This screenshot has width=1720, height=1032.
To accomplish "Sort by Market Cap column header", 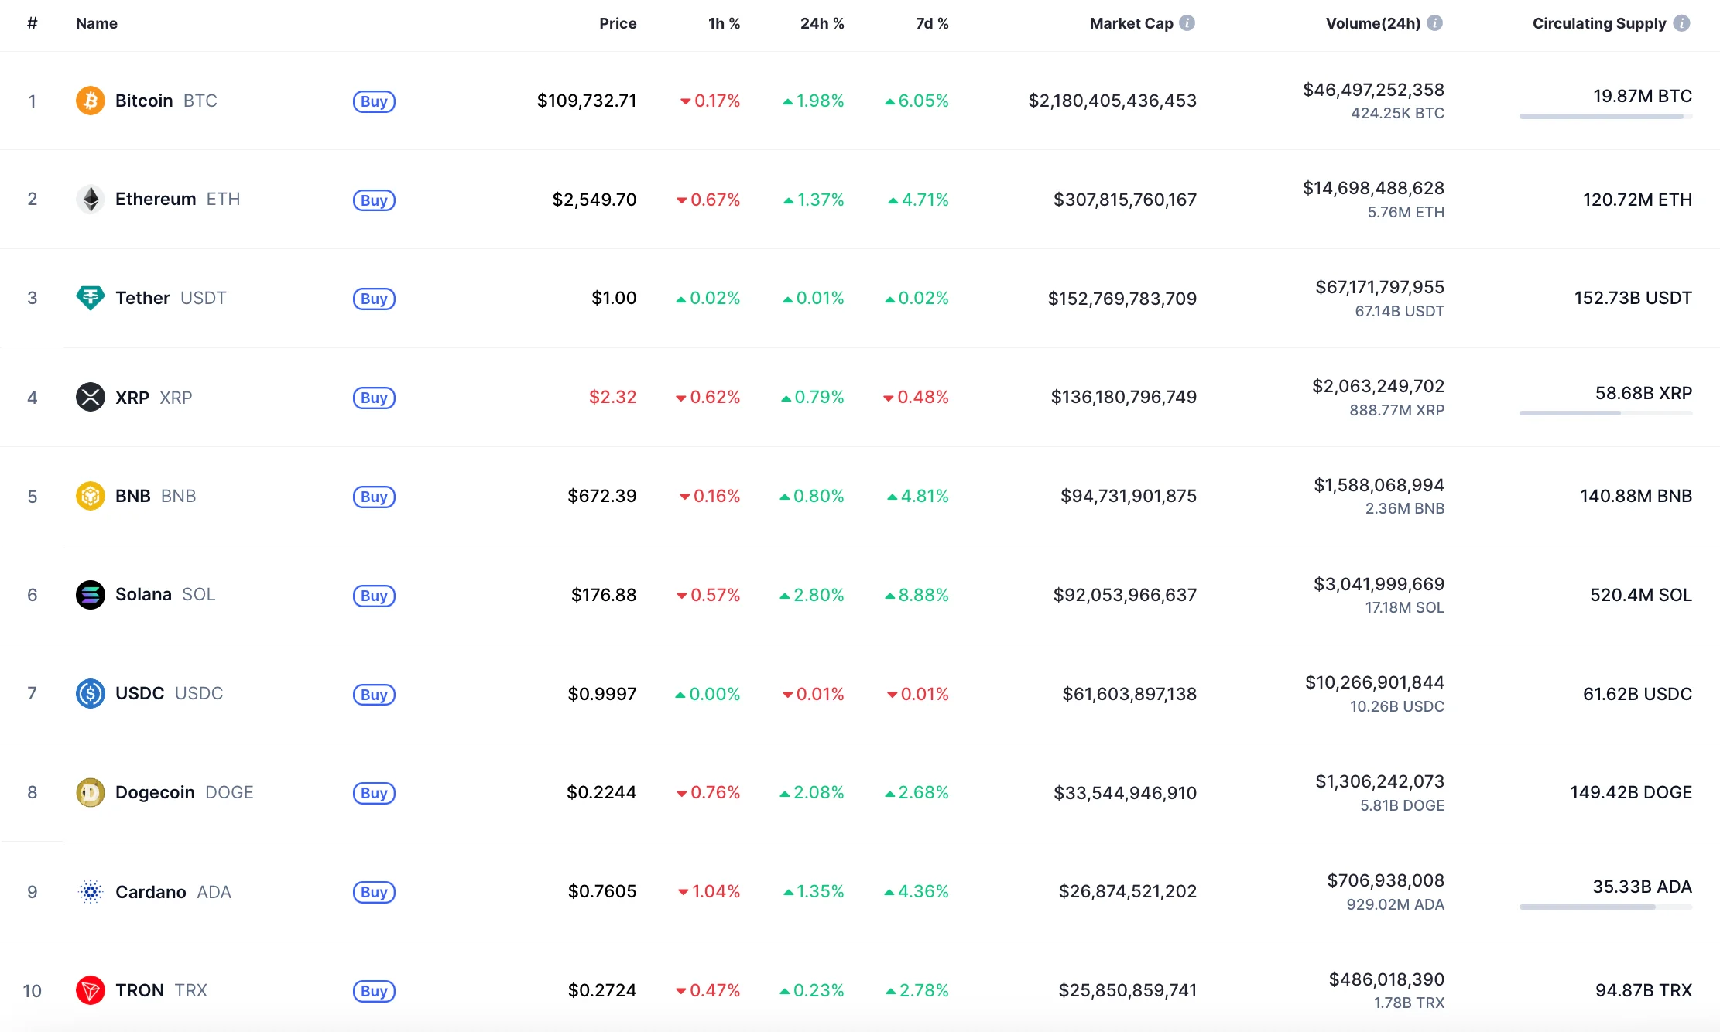I will 1131,23.
